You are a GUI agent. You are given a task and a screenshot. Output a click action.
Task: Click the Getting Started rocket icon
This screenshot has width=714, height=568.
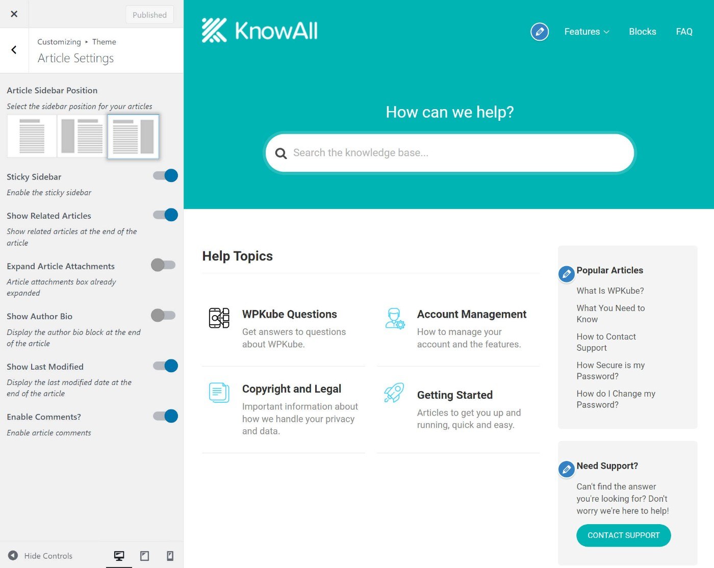394,393
